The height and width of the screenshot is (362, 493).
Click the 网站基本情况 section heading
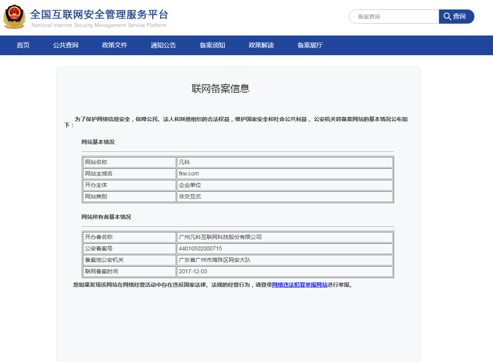pos(98,142)
